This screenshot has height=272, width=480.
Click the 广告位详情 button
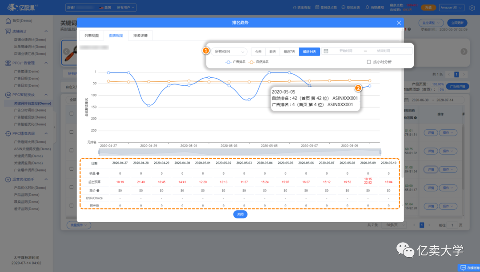pyautogui.click(x=457, y=87)
